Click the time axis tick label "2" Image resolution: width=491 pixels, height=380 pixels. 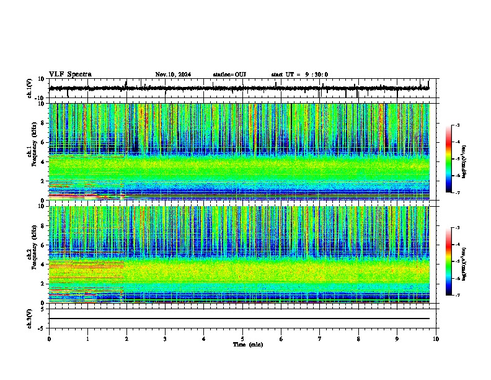(126, 339)
